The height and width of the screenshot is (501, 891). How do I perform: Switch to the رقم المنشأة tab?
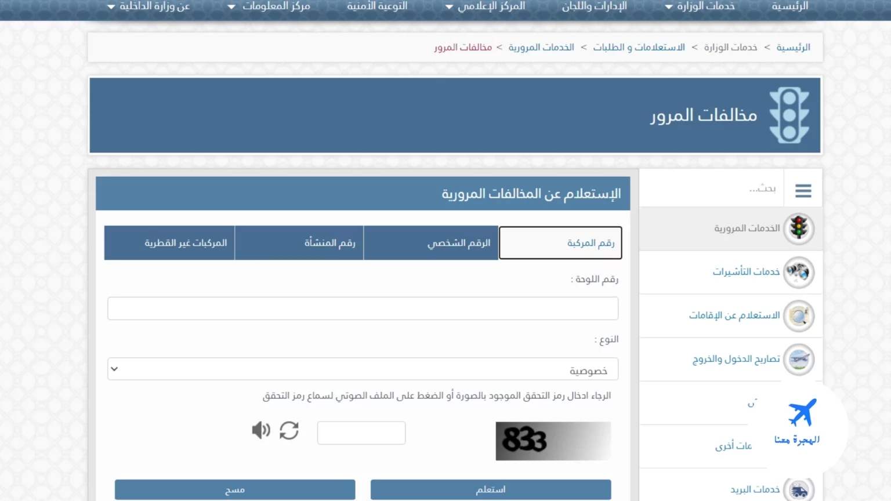click(x=299, y=243)
